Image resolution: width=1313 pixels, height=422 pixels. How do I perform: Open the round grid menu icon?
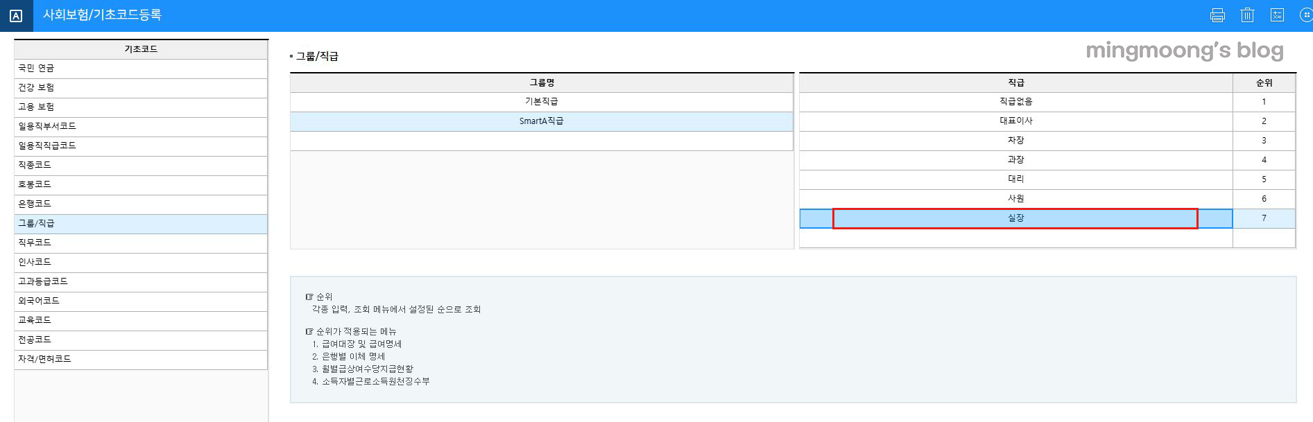point(1306,15)
